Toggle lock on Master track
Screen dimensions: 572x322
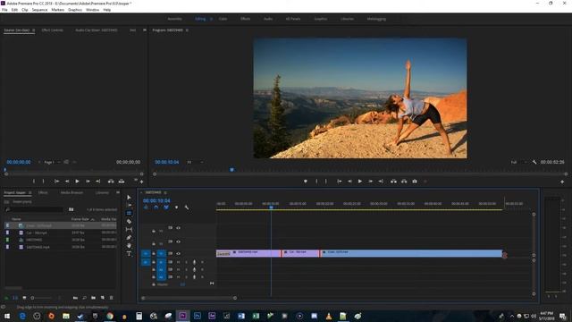coord(154,284)
